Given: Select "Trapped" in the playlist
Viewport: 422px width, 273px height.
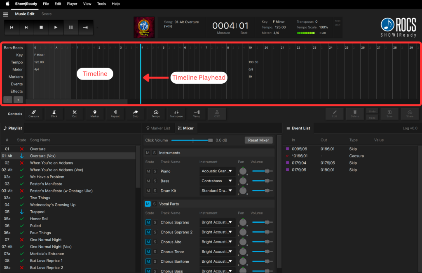Looking at the screenshot, I should (x=37, y=212).
